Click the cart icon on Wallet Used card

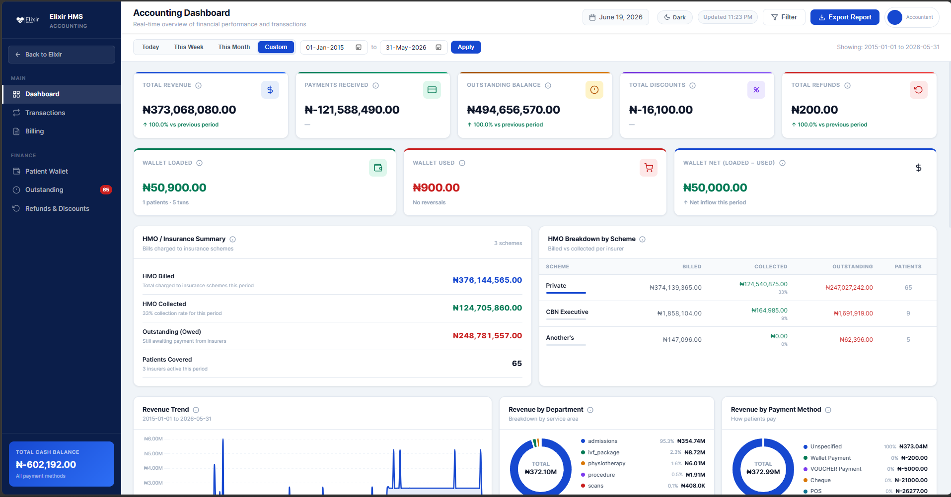pos(649,168)
